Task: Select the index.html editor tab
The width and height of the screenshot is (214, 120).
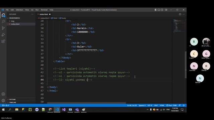Action: pos(44,14)
